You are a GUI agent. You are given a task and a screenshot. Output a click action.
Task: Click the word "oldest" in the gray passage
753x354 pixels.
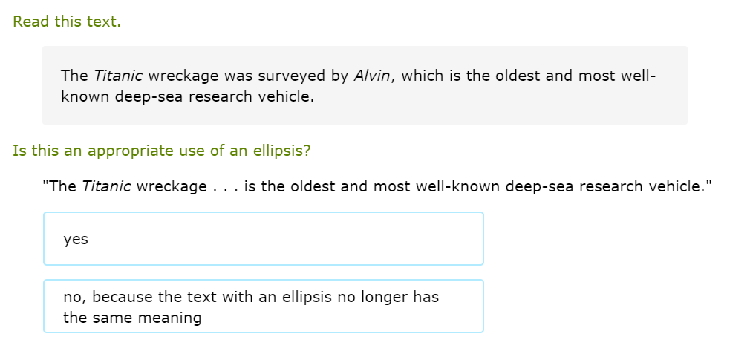coord(516,76)
